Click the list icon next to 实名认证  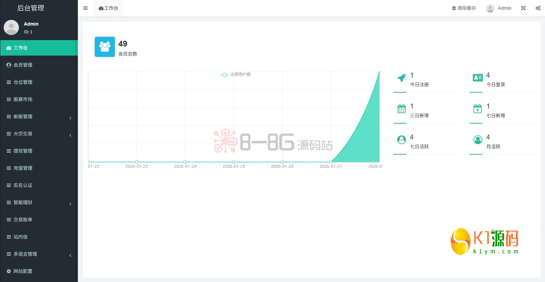(9, 185)
